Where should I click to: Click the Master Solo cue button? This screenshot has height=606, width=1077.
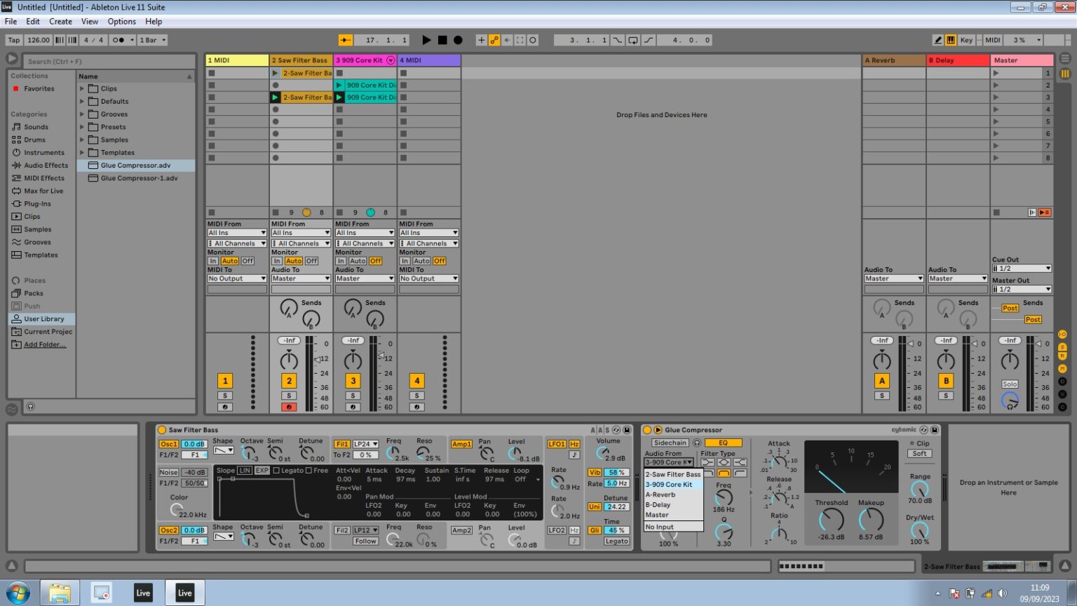click(1010, 384)
